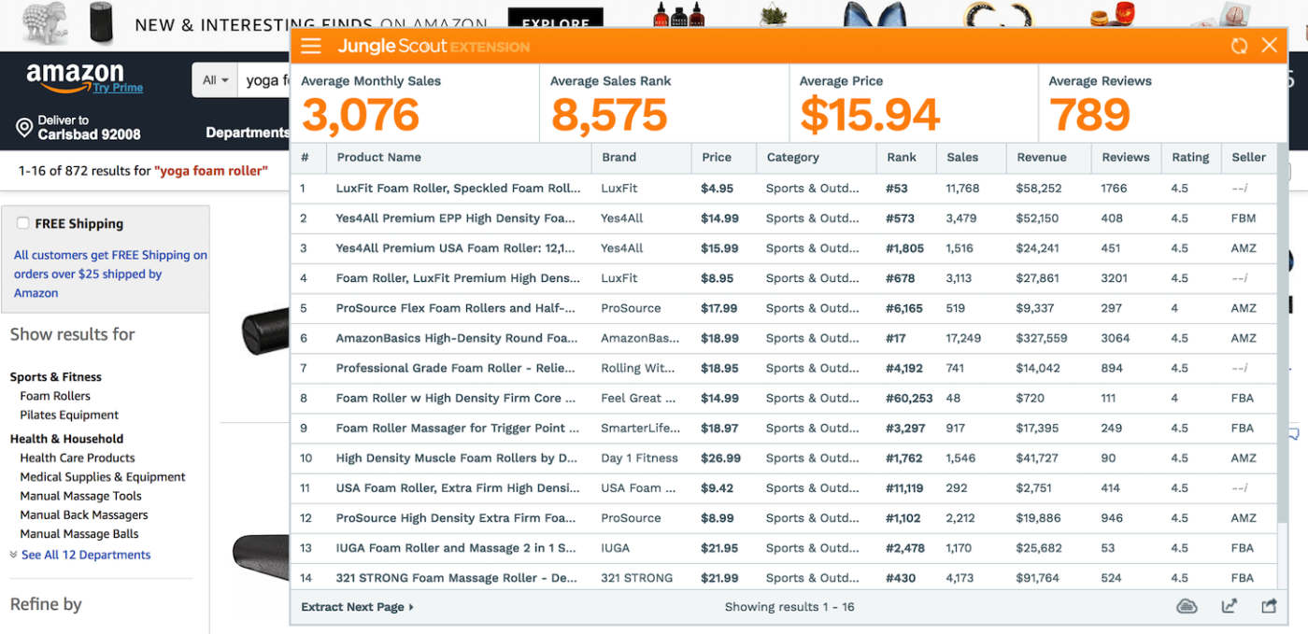Image resolution: width=1308 pixels, height=634 pixels.
Task: Click the cloud icon in Jungle Scout footer
Action: coord(1187,607)
